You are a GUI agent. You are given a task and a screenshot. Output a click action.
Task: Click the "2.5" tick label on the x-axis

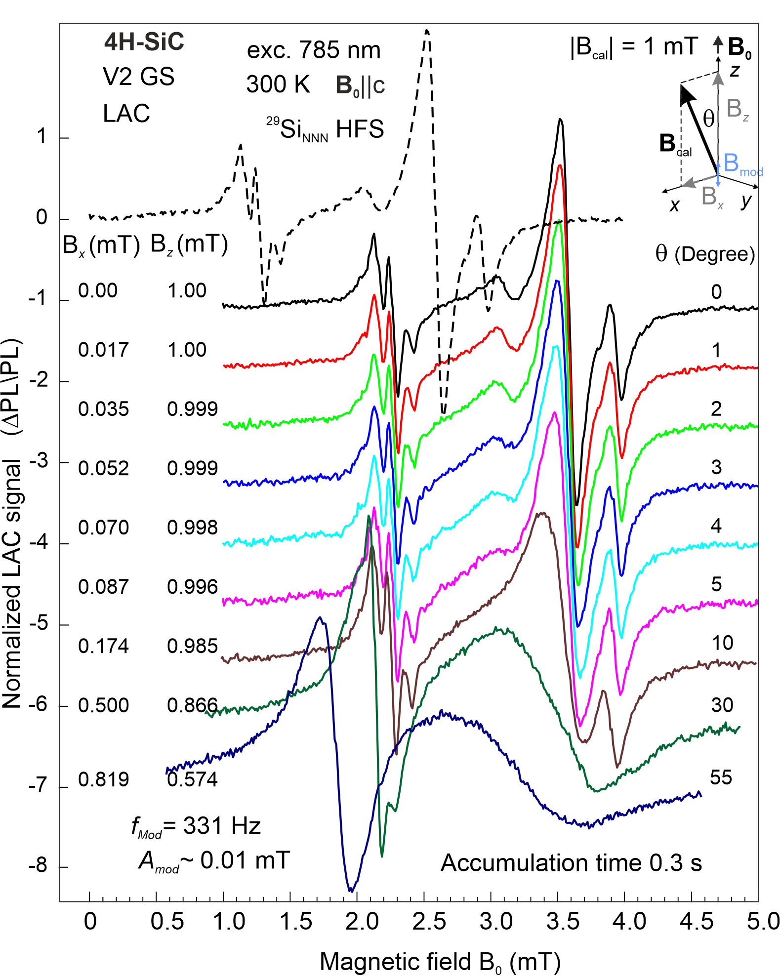[x=429, y=922]
